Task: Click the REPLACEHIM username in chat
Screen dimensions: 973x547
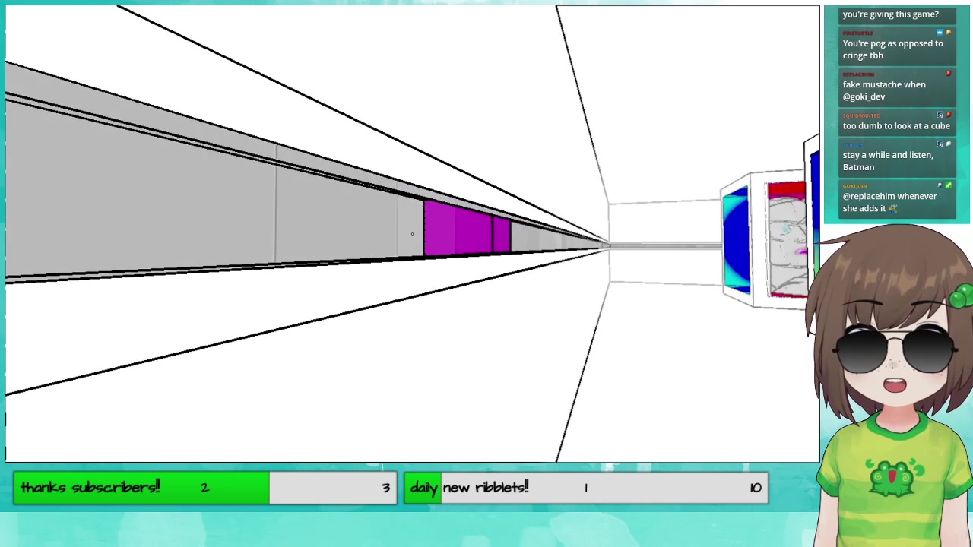Action: (x=858, y=74)
